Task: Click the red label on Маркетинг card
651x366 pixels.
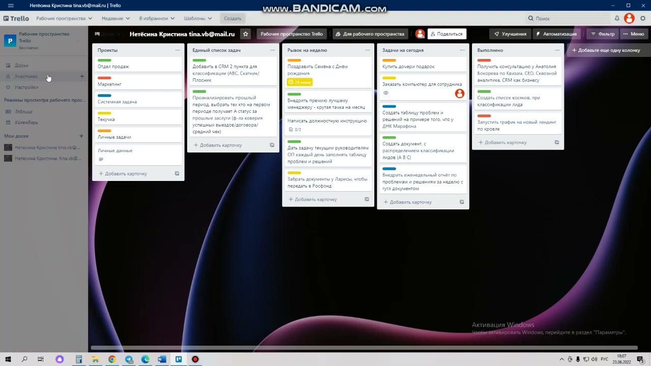Action: (x=104, y=78)
